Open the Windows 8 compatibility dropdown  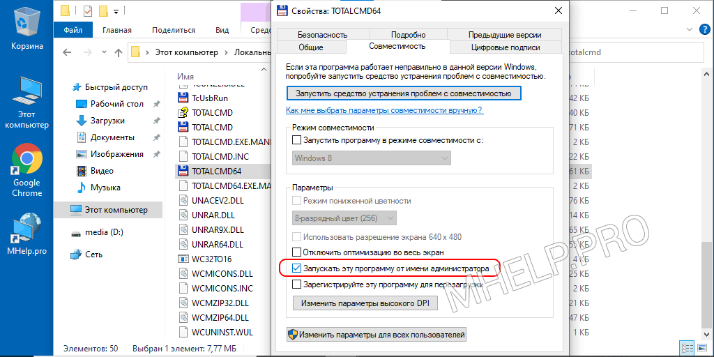371,158
